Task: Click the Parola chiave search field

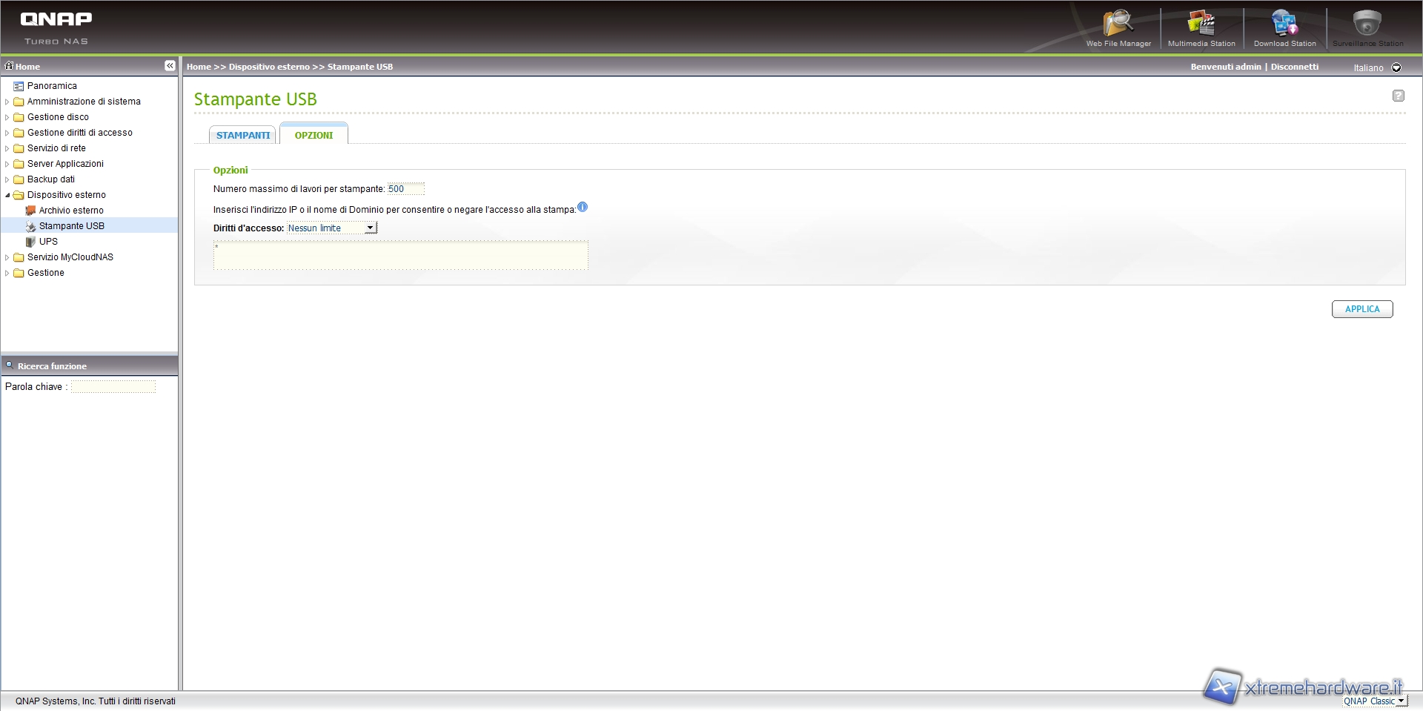Action: [113, 387]
